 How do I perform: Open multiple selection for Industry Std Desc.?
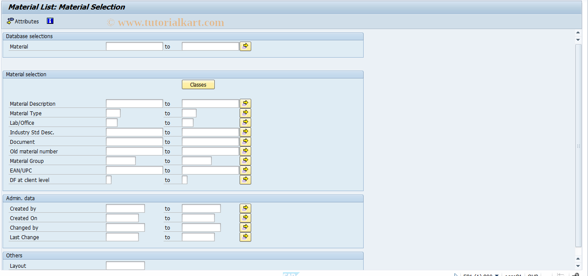[245, 132]
